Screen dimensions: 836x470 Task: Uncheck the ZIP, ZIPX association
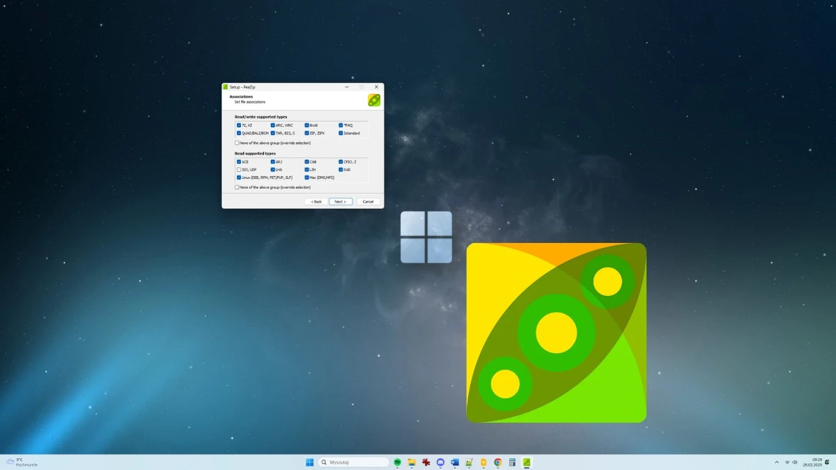pos(307,132)
